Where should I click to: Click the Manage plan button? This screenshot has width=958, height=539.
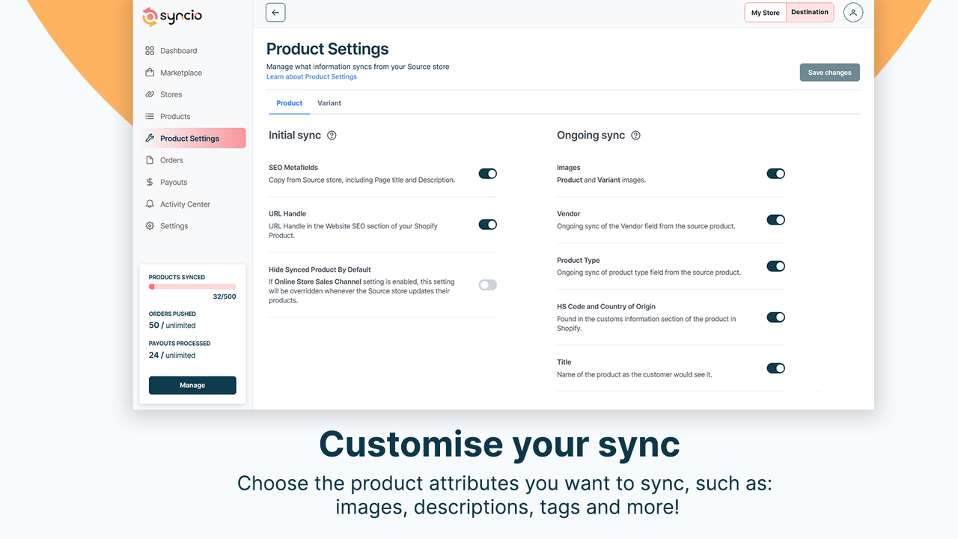click(x=192, y=385)
